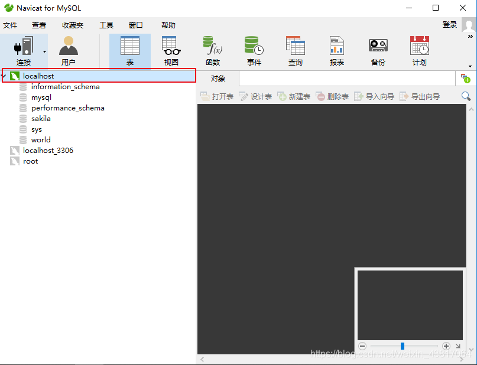The height and width of the screenshot is (365, 477).
Task: Click the zoom out minus button
Action: [362, 346]
